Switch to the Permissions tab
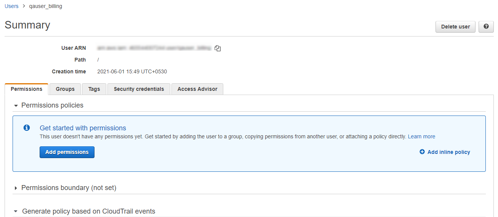Screen dimensions: 498x217 pos(26,89)
